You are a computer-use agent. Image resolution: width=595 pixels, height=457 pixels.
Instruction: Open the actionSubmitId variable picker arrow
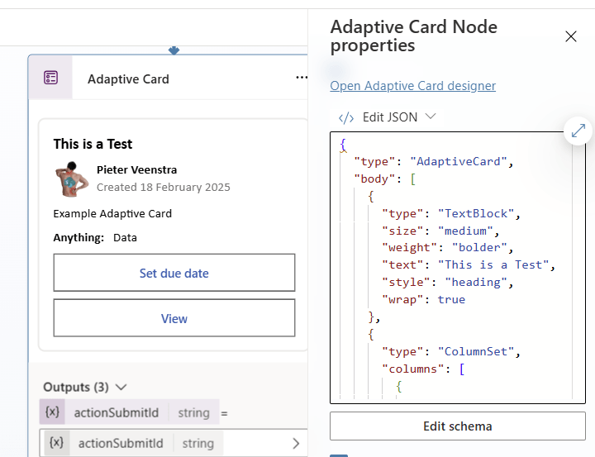tap(296, 443)
